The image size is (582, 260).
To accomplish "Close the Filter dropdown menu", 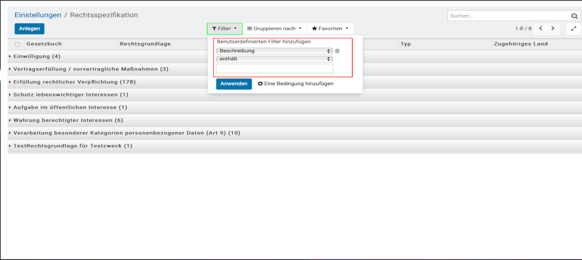I will pos(224,28).
